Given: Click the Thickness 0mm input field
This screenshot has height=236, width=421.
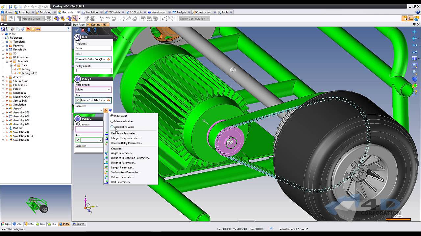Looking at the screenshot, I should click(x=93, y=48).
